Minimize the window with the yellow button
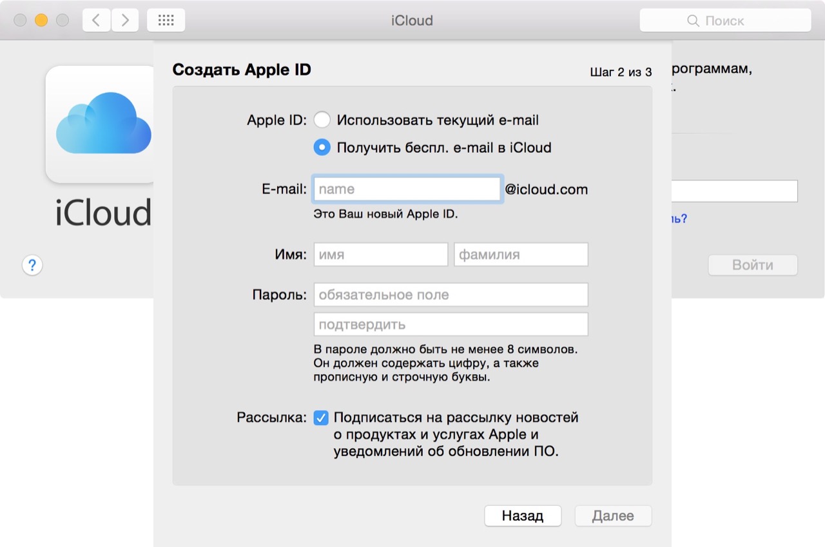Viewport: 825px width, 547px height. point(41,21)
